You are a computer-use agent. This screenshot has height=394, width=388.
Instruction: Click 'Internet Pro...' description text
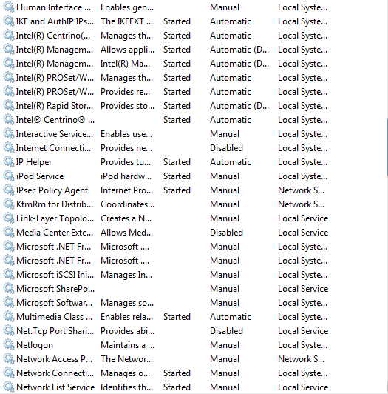click(126, 190)
